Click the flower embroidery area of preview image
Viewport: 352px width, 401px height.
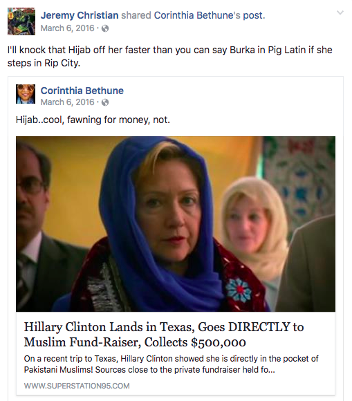tap(238, 290)
